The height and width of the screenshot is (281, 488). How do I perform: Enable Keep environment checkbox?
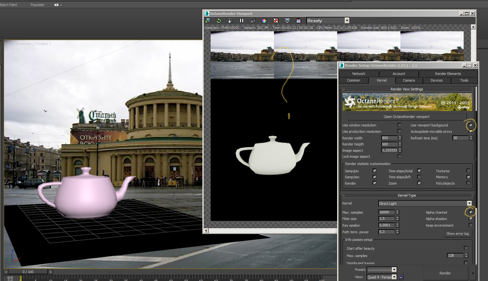pyautogui.click(x=471, y=225)
